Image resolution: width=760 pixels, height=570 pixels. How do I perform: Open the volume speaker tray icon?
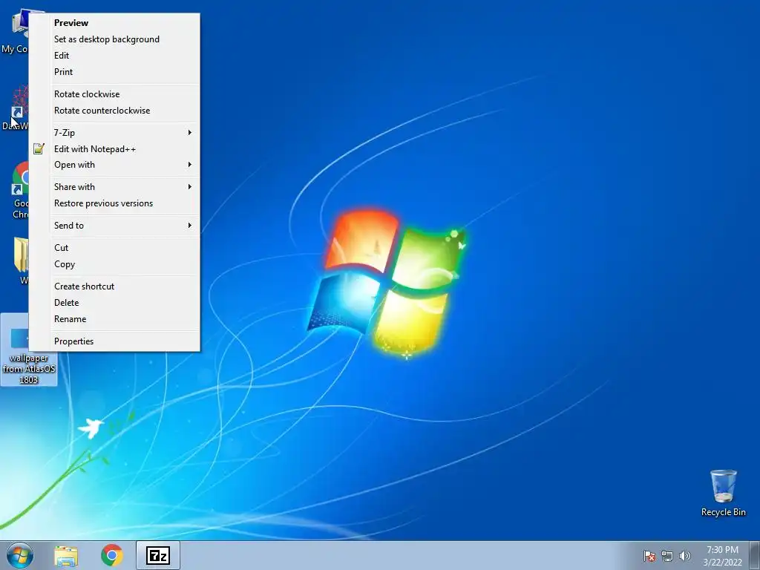click(x=684, y=556)
